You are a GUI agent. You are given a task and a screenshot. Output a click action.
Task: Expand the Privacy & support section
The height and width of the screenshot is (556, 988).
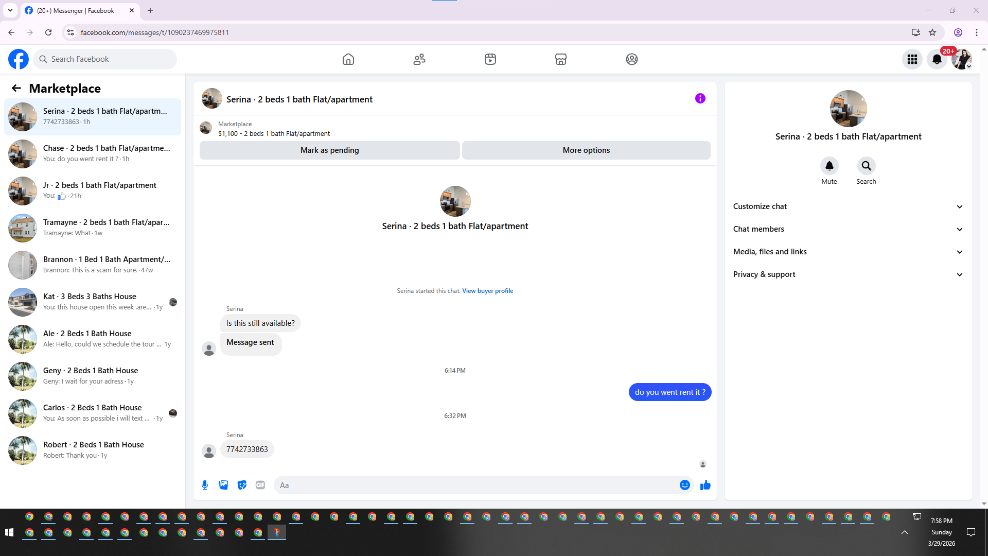(849, 274)
